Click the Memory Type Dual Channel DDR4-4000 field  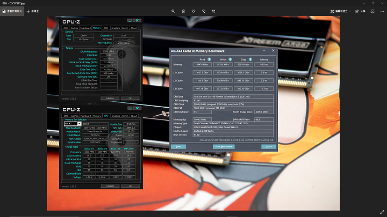point(233,124)
